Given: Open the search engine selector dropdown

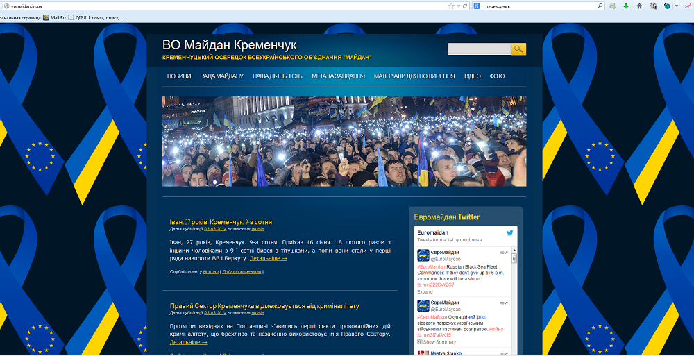Looking at the screenshot, I should coord(478,6).
